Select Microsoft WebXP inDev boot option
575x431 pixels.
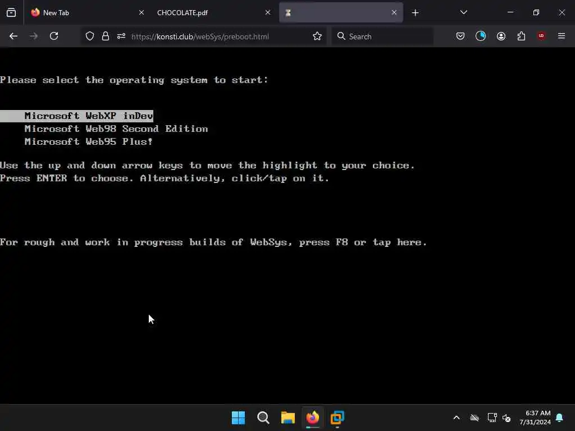[x=76, y=116]
